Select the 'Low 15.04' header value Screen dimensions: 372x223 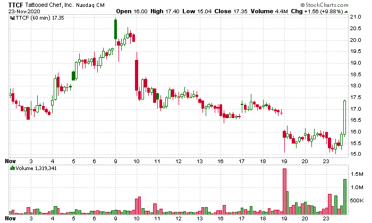[197, 11]
